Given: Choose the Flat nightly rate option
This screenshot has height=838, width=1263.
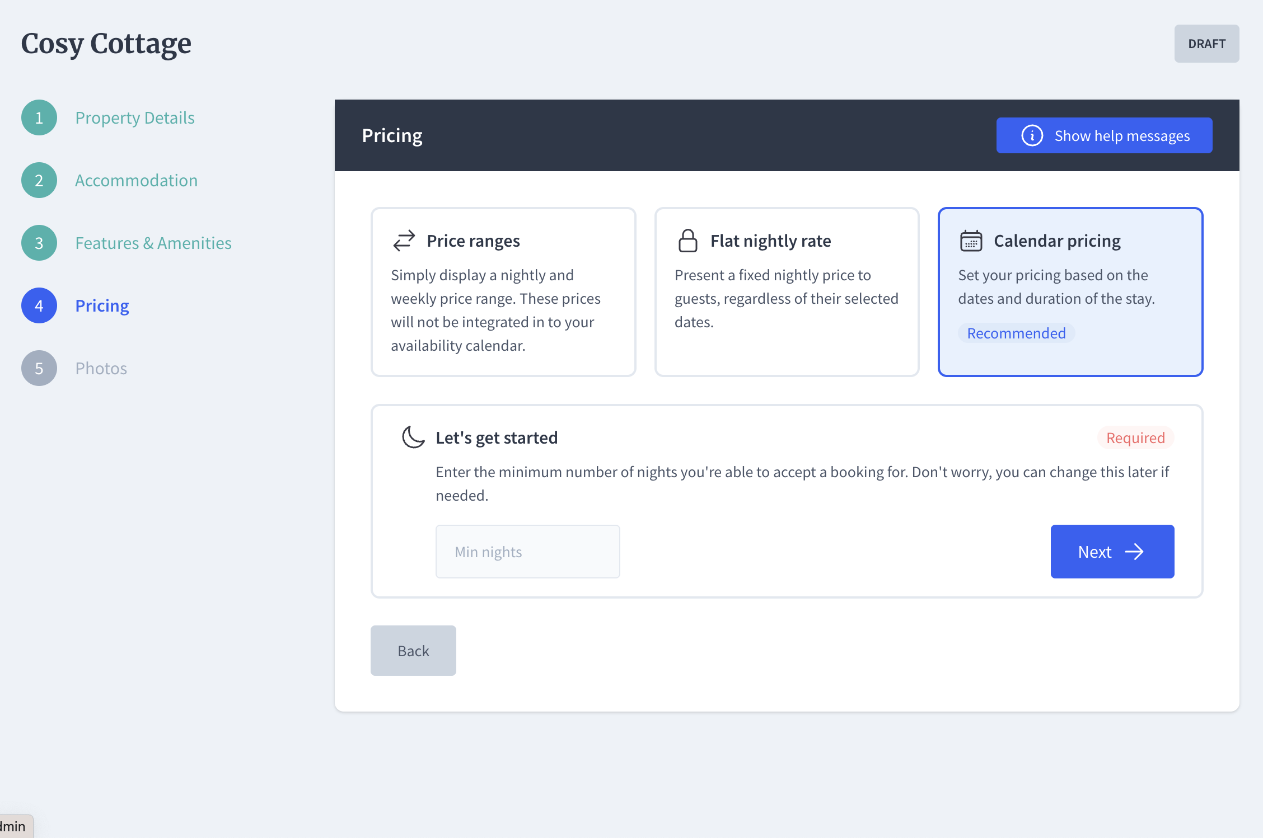Looking at the screenshot, I should point(787,292).
